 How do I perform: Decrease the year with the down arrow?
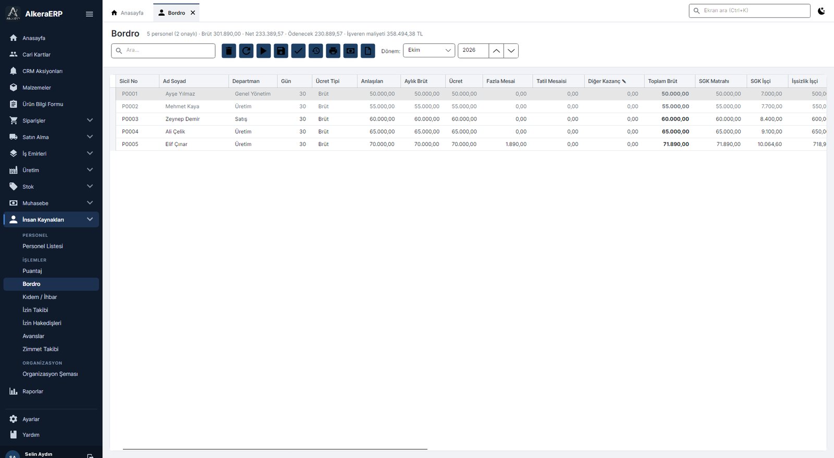point(511,51)
